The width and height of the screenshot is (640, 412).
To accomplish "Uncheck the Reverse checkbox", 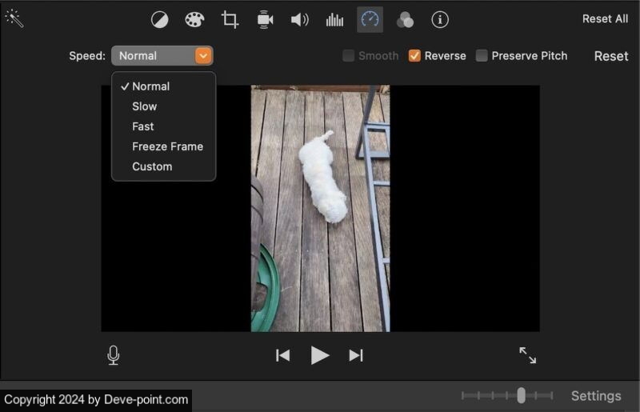I will (x=414, y=56).
